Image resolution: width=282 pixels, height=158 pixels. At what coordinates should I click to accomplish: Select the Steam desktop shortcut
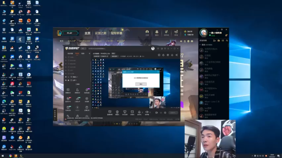[x=20, y=48]
